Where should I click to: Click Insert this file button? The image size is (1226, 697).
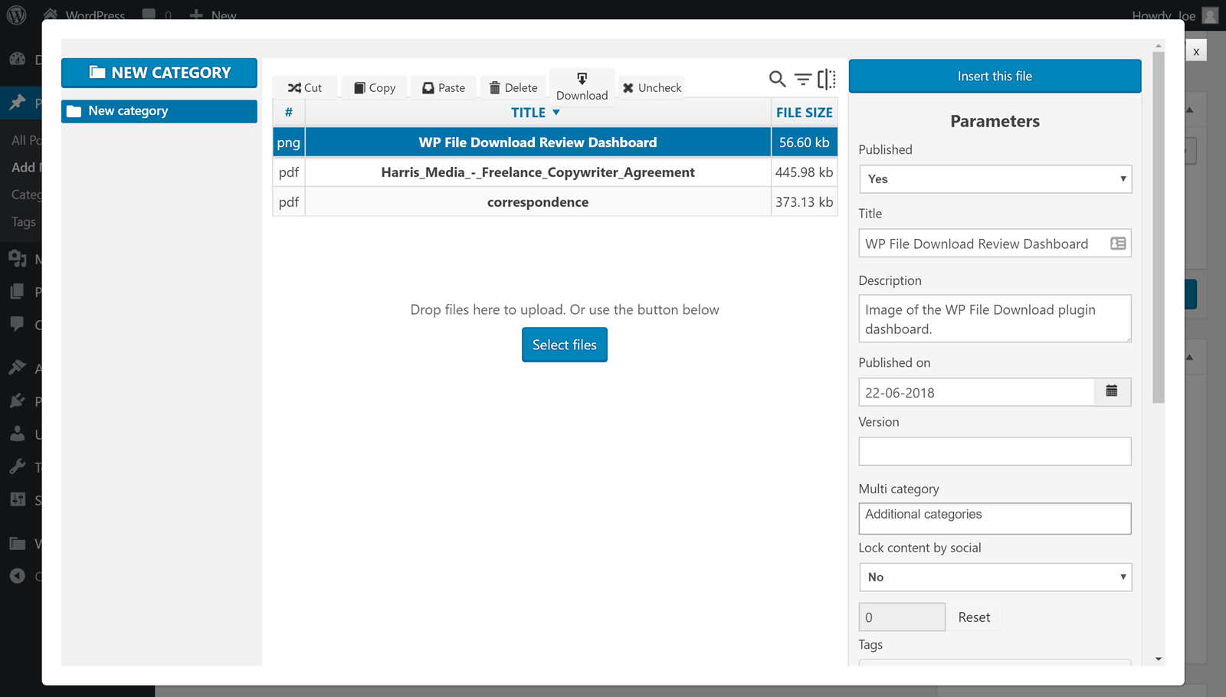(995, 76)
